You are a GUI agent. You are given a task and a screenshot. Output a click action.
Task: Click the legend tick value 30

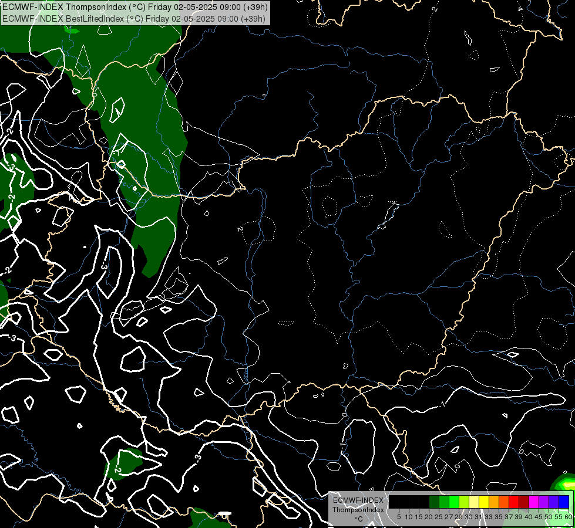tap(469, 517)
